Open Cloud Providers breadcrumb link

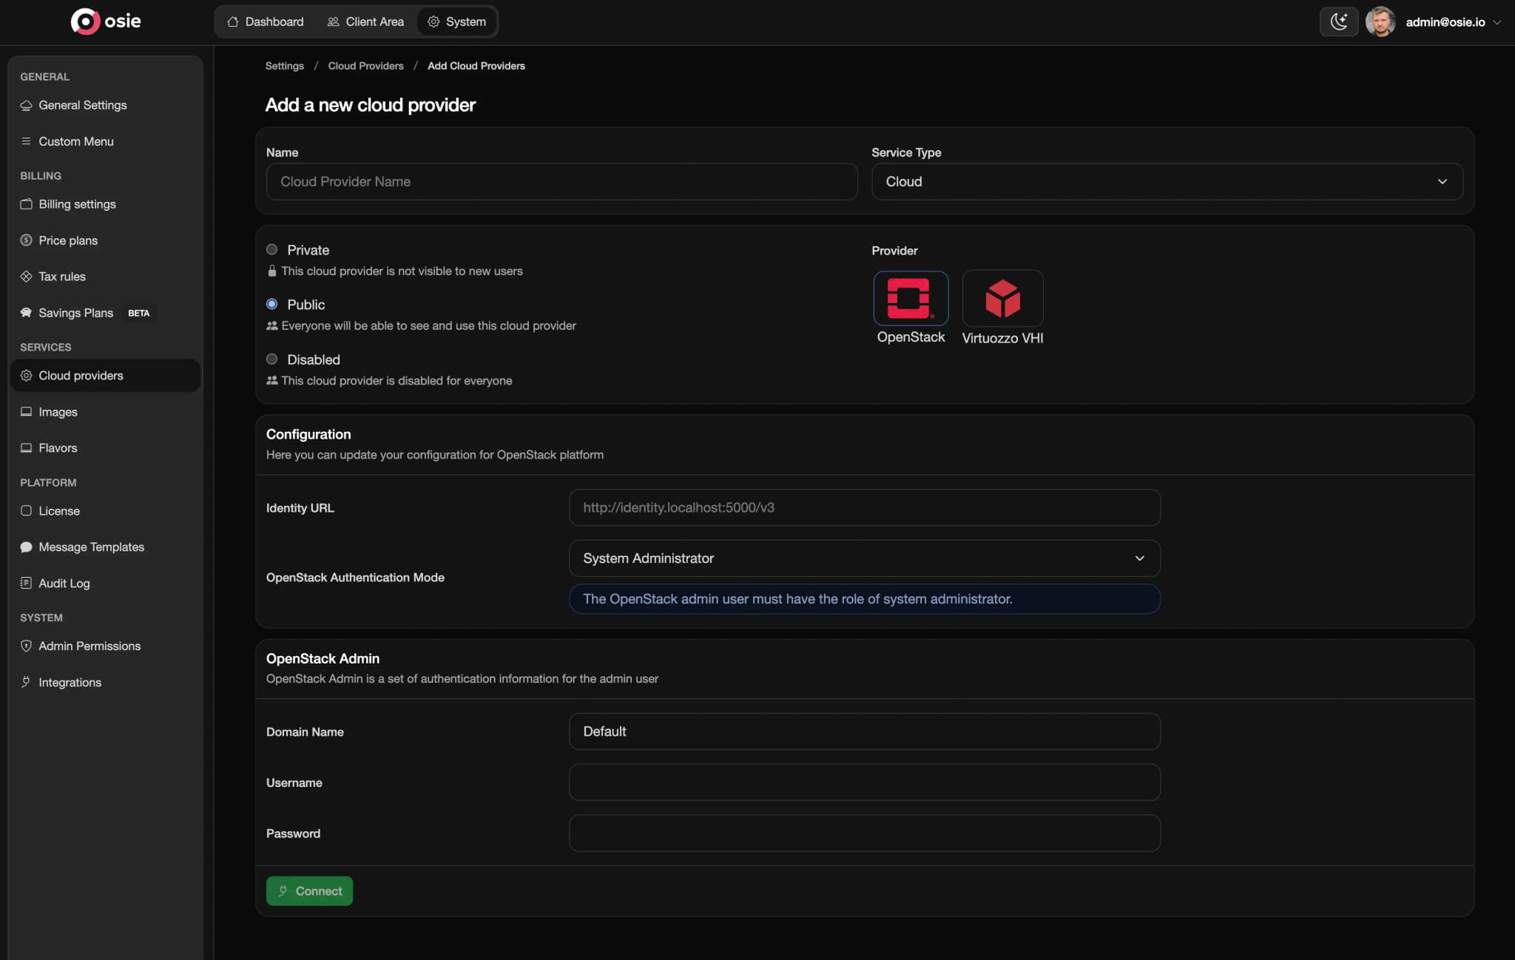coord(365,66)
